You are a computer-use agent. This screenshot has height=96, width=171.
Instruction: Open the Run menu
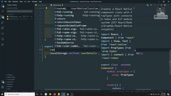(x=29, y=2)
